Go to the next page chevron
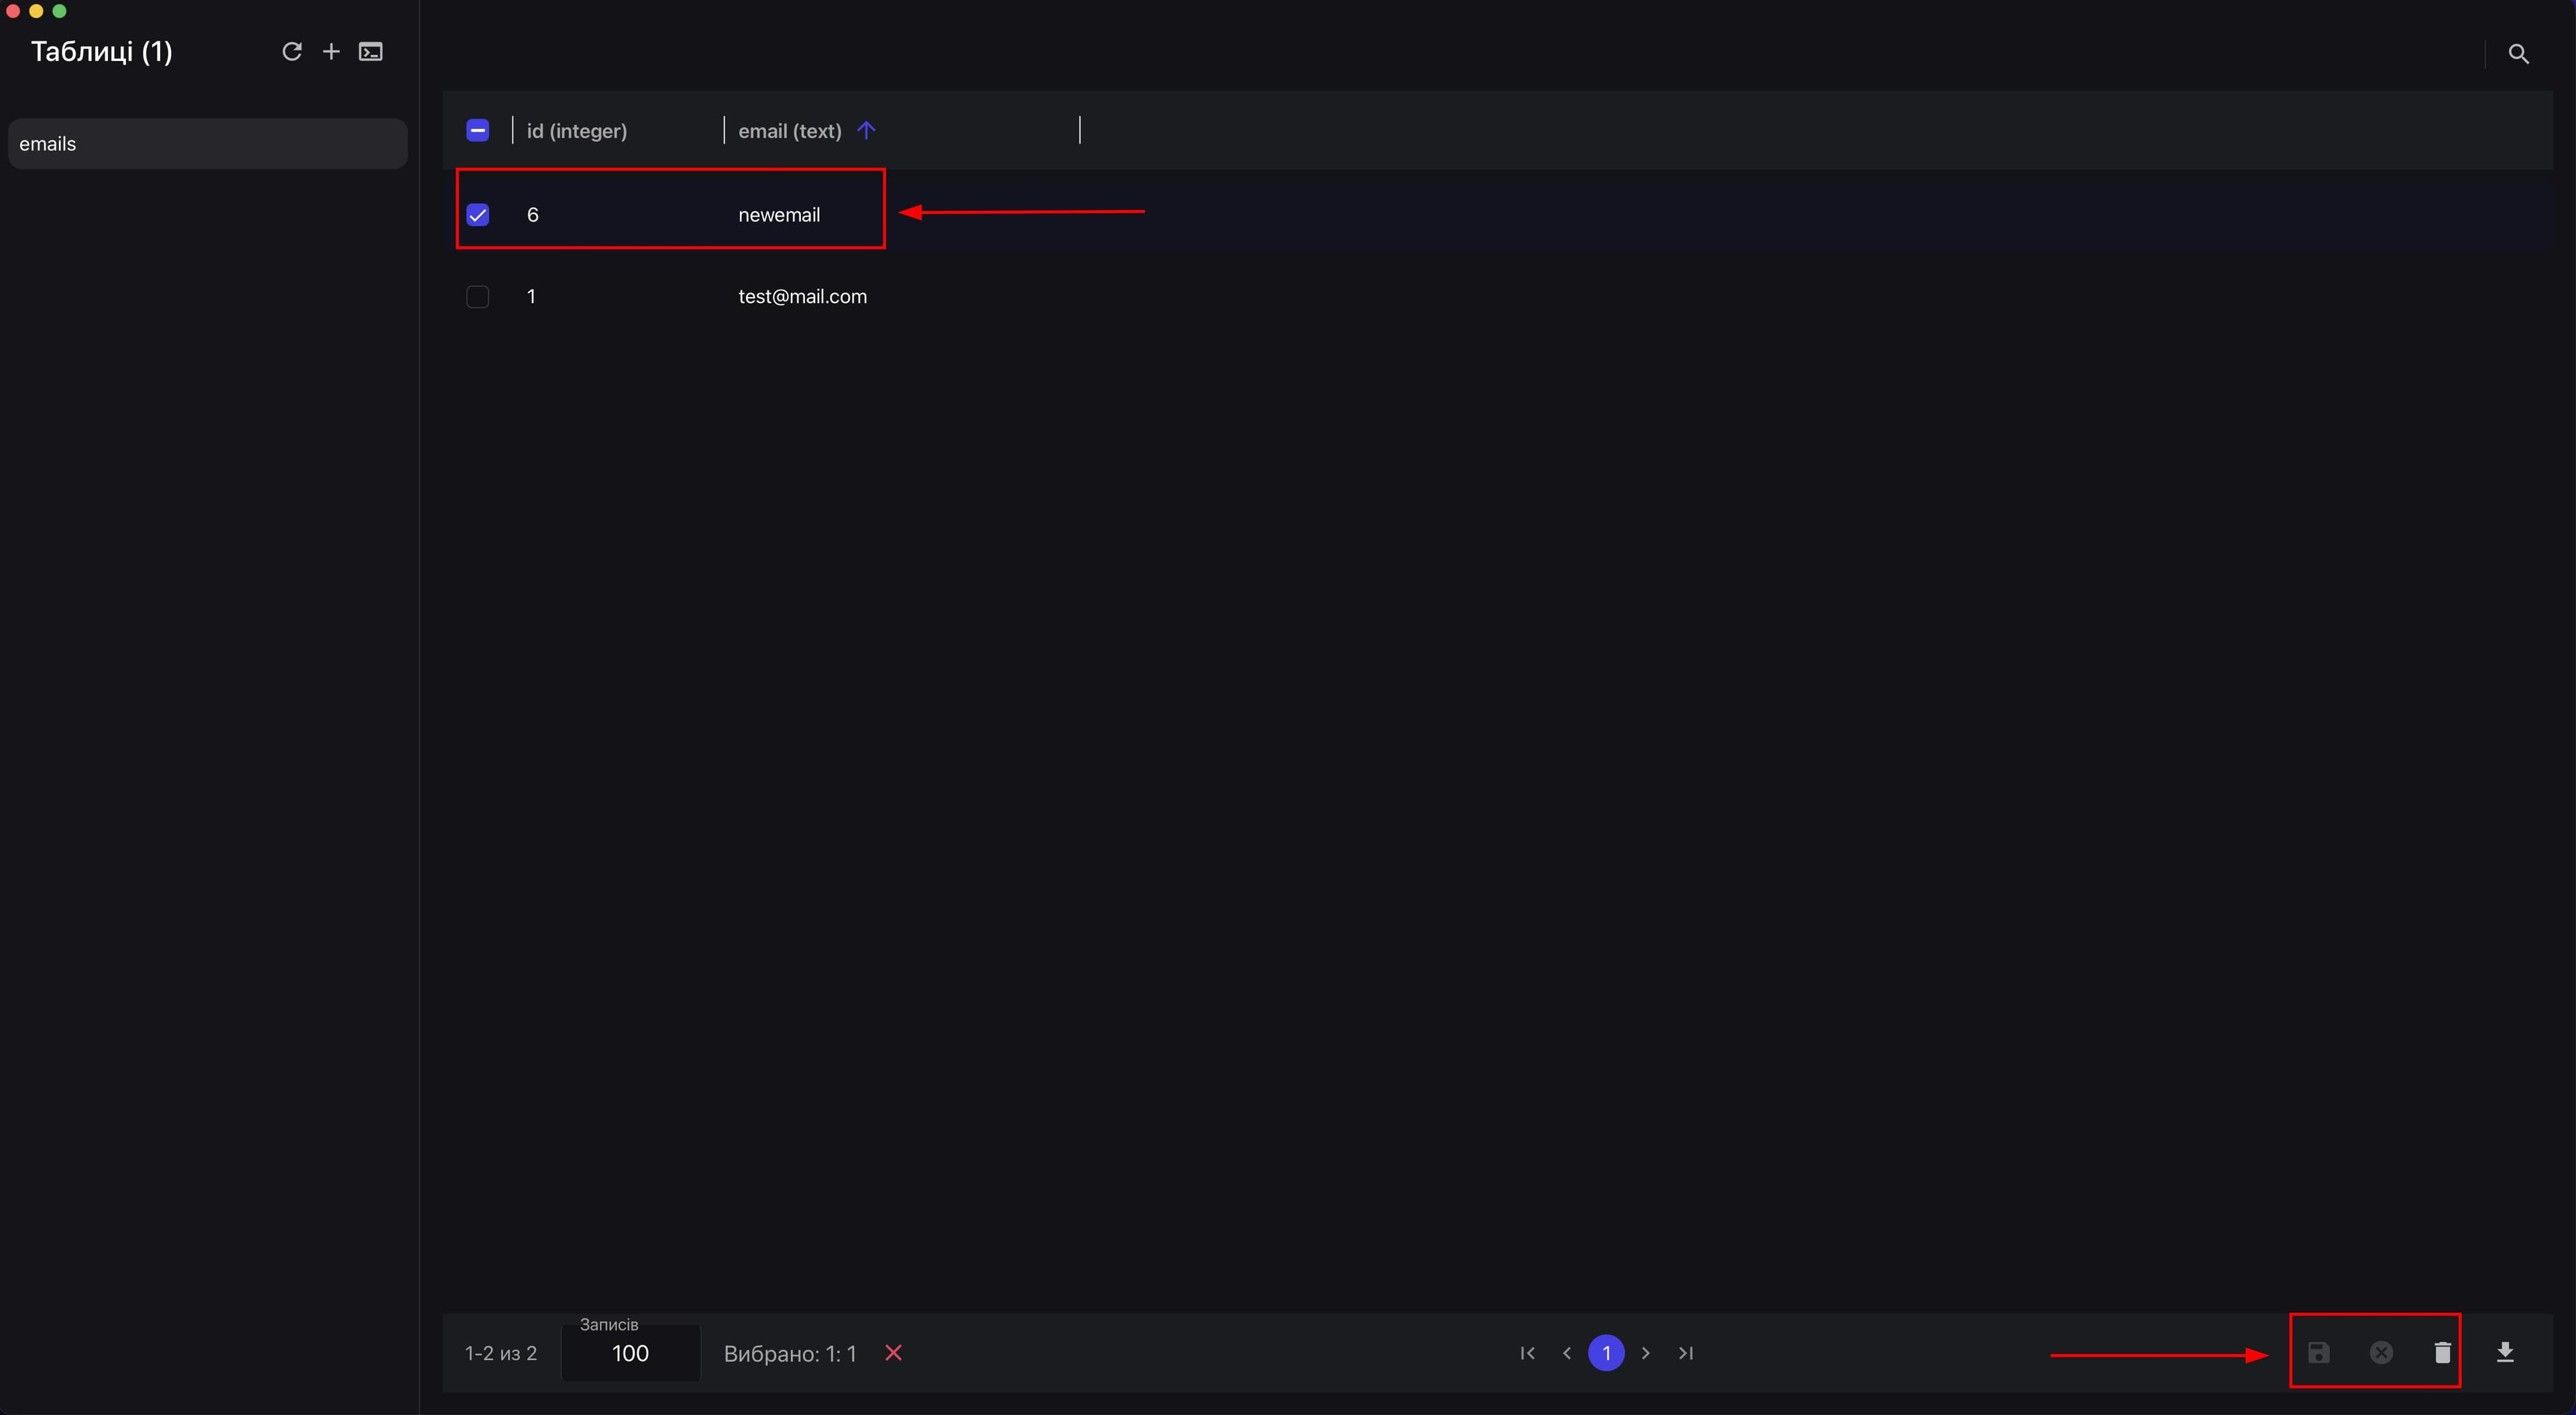Screen dimensions: 2576x1415 [1645, 1353]
